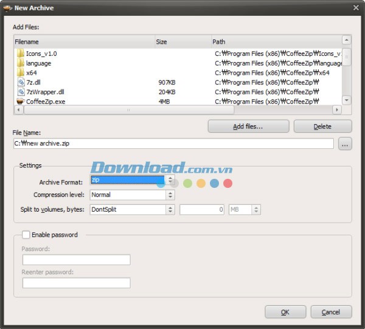Click the 7z.dll file icon
Viewport: 365px width, 329px height.
(20, 82)
